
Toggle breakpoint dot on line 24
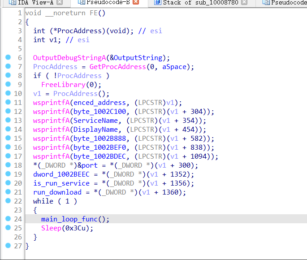click(x=8, y=219)
